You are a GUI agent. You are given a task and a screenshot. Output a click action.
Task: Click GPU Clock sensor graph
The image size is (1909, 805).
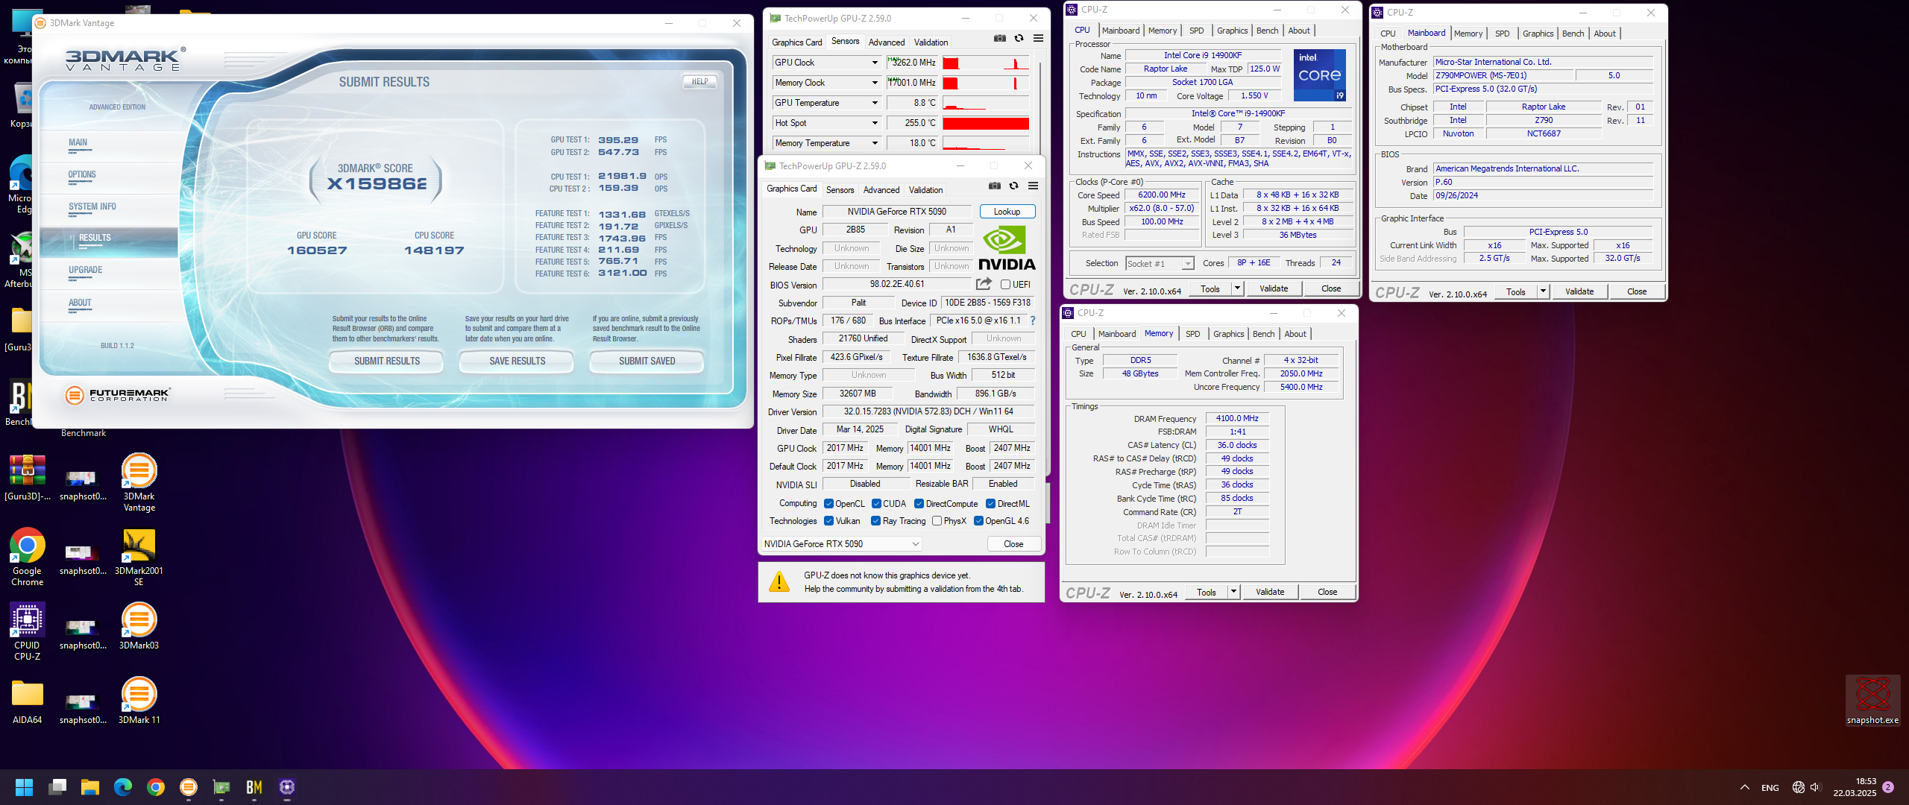[985, 63]
